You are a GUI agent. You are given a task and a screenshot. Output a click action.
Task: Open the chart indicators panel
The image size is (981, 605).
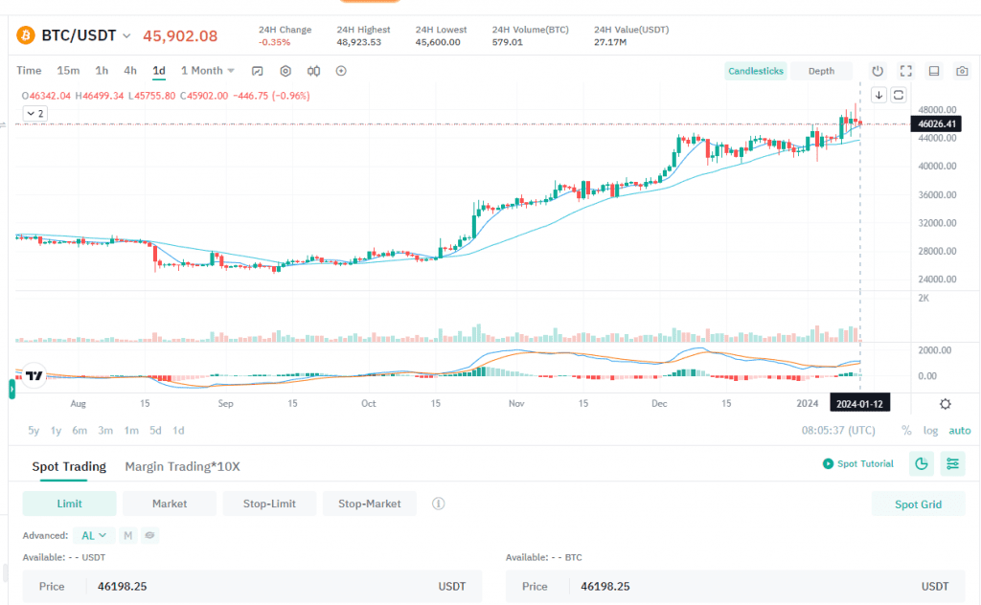258,71
